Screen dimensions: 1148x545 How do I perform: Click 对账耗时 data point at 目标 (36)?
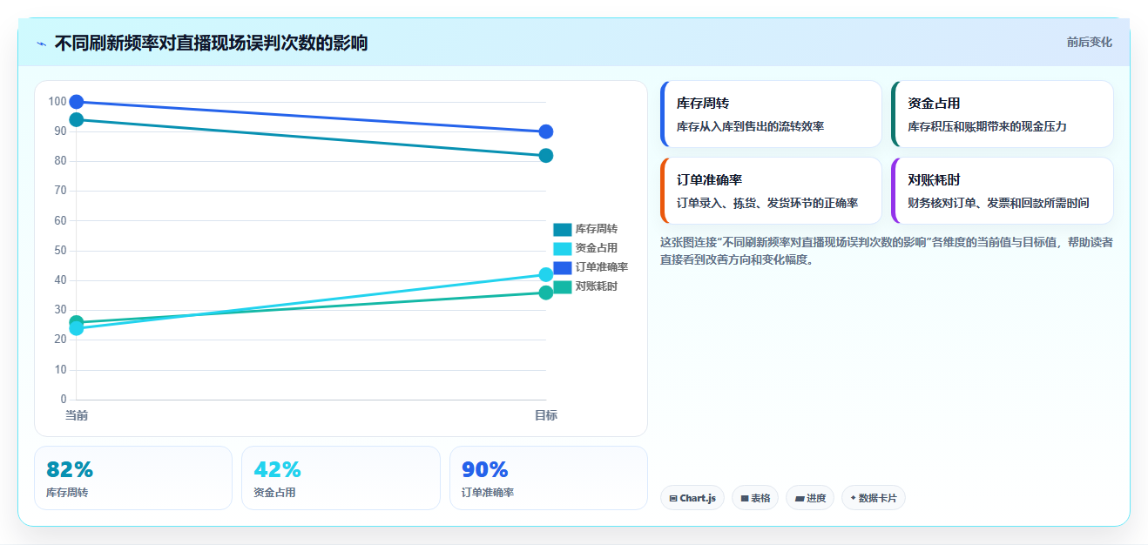[546, 293]
